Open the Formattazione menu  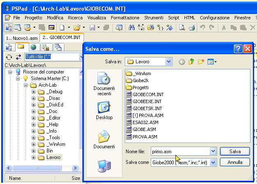coord(125,18)
